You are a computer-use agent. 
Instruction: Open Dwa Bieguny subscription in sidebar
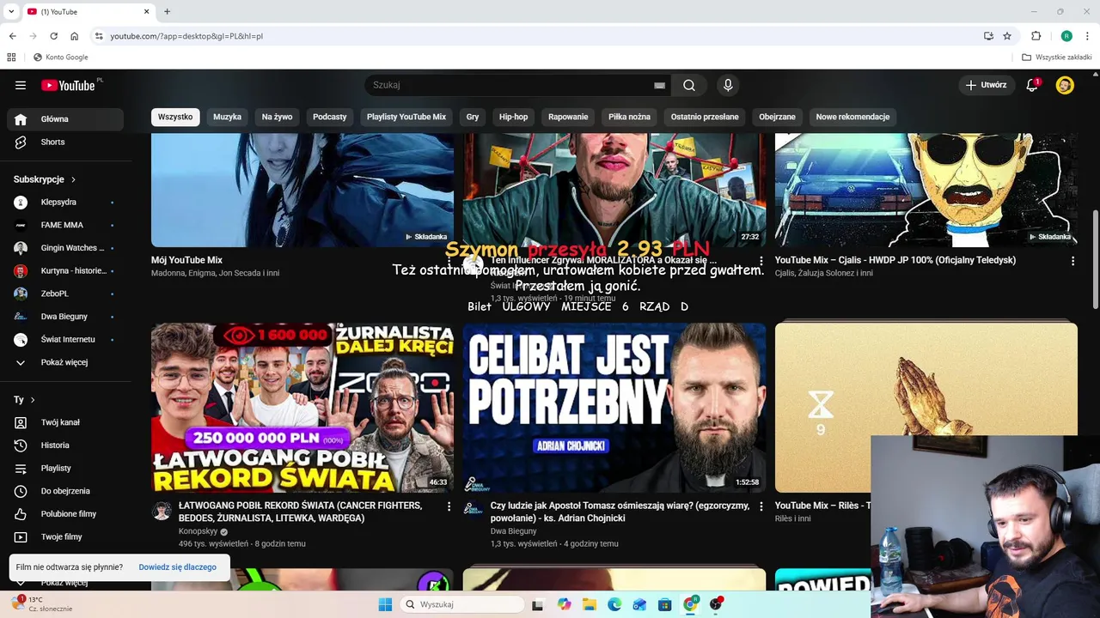(x=65, y=317)
